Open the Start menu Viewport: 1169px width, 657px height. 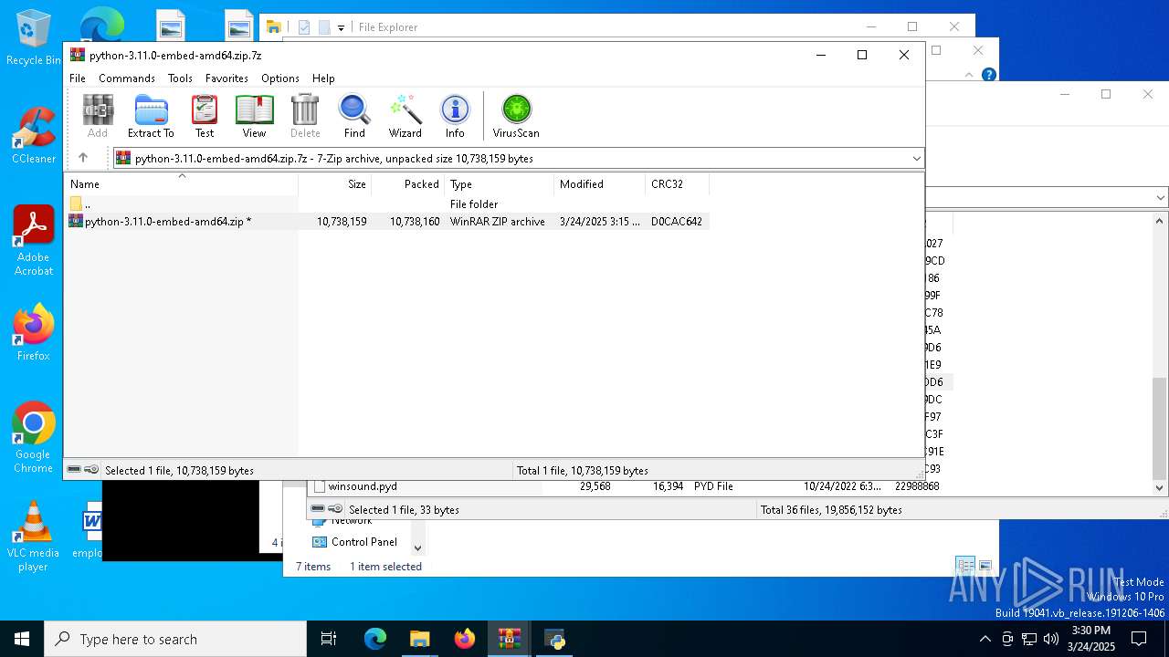pyautogui.click(x=22, y=639)
